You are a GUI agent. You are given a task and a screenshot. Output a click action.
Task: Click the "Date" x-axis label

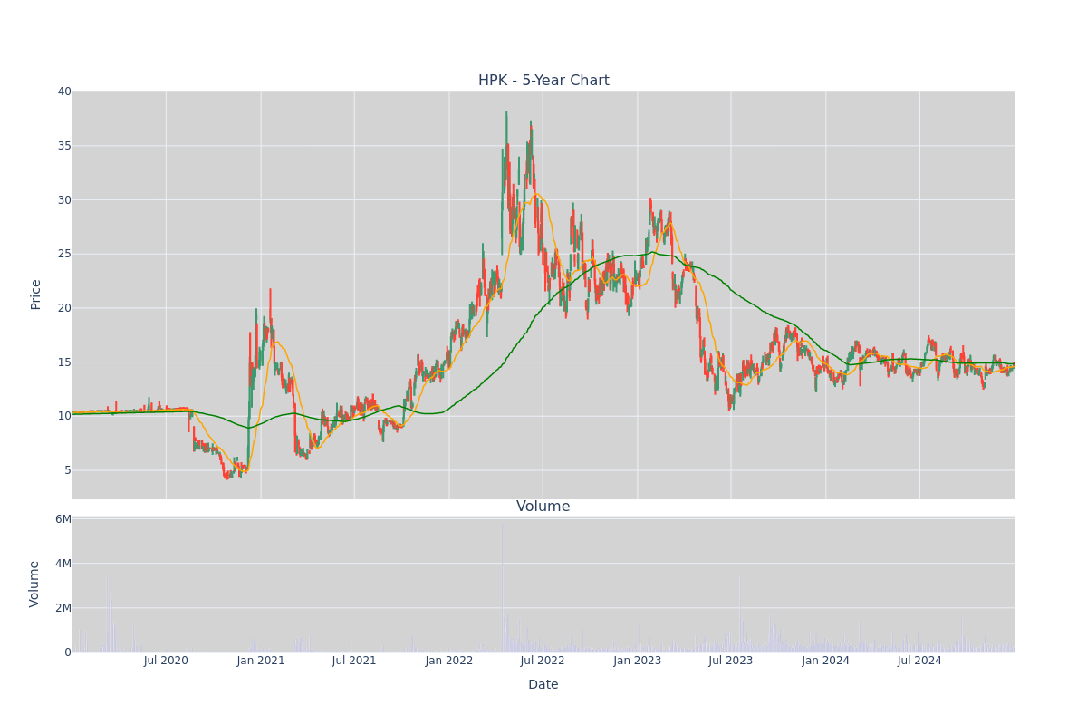(x=543, y=685)
